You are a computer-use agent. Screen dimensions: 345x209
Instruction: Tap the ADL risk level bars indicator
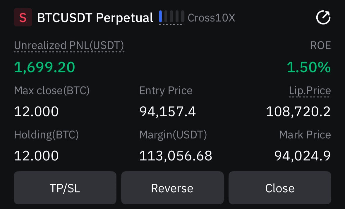171,16
